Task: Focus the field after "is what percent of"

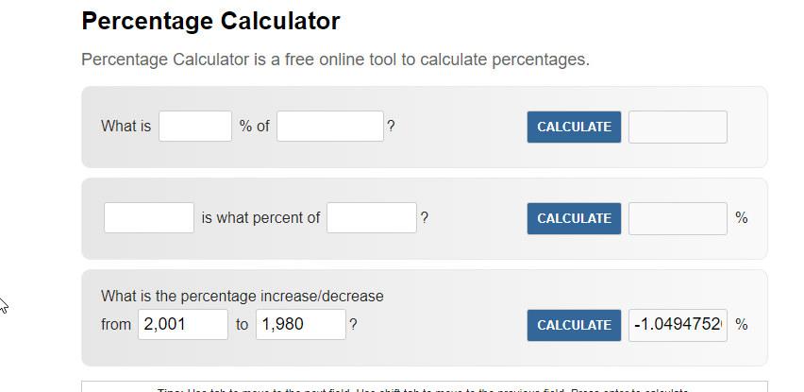Action: pos(372,218)
